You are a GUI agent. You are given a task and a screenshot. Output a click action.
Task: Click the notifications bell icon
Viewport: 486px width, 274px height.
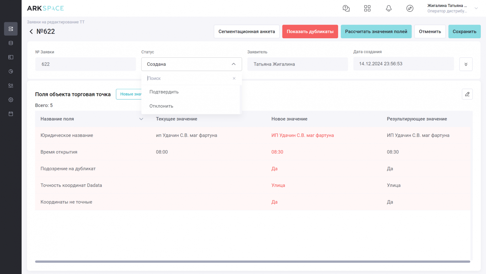point(388,9)
